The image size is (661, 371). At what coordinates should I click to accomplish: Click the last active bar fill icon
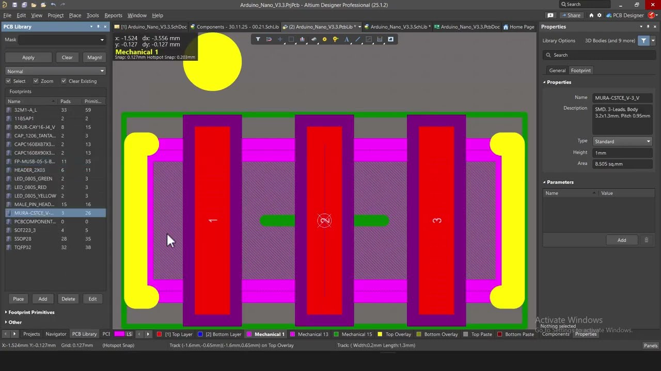click(x=391, y=39)
